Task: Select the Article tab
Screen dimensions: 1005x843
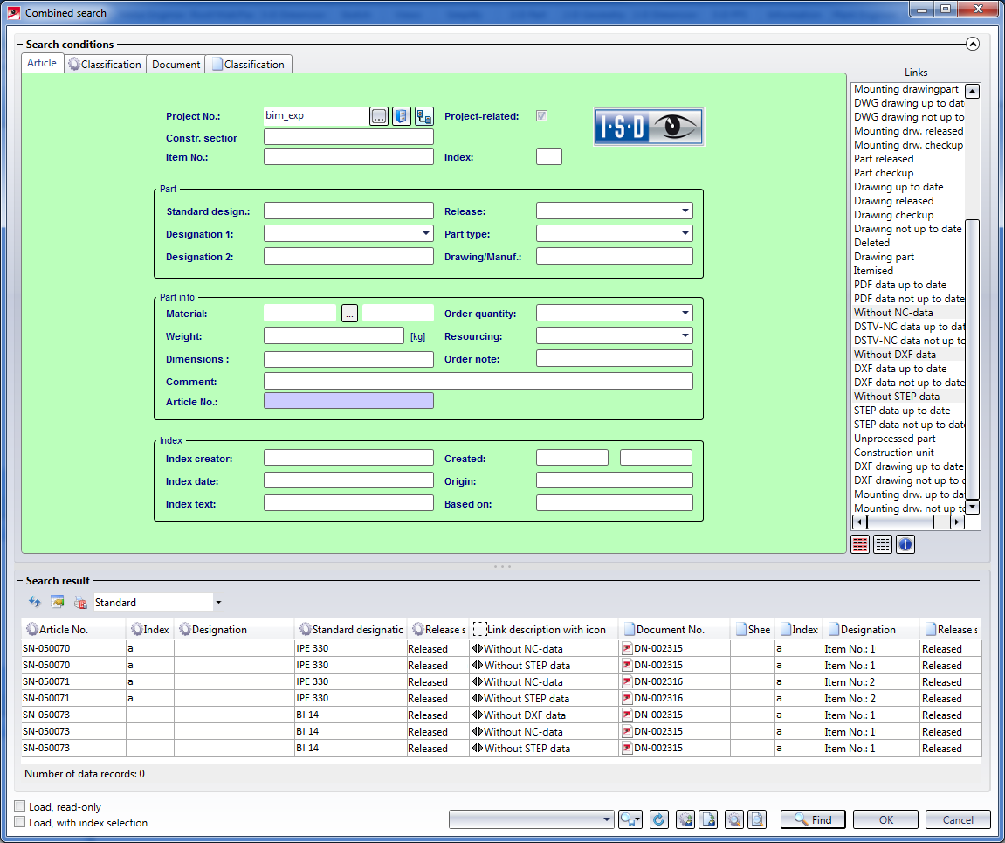Action: (x=42, y=63)
